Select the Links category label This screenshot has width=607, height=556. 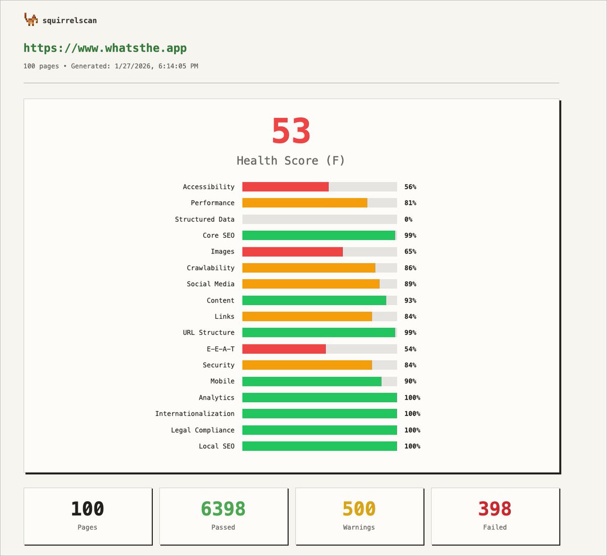225,316
